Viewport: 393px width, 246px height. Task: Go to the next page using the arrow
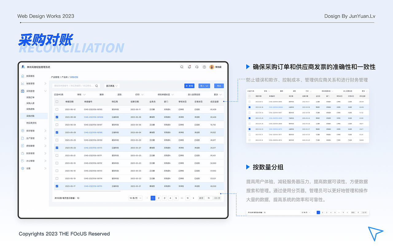[193, 198]
